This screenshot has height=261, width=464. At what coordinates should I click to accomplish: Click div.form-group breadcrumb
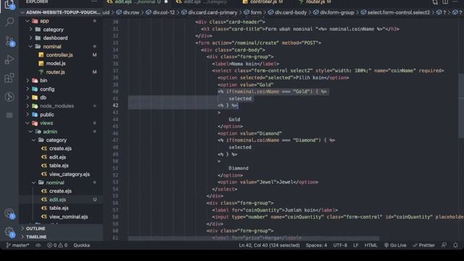coord(336,12)
